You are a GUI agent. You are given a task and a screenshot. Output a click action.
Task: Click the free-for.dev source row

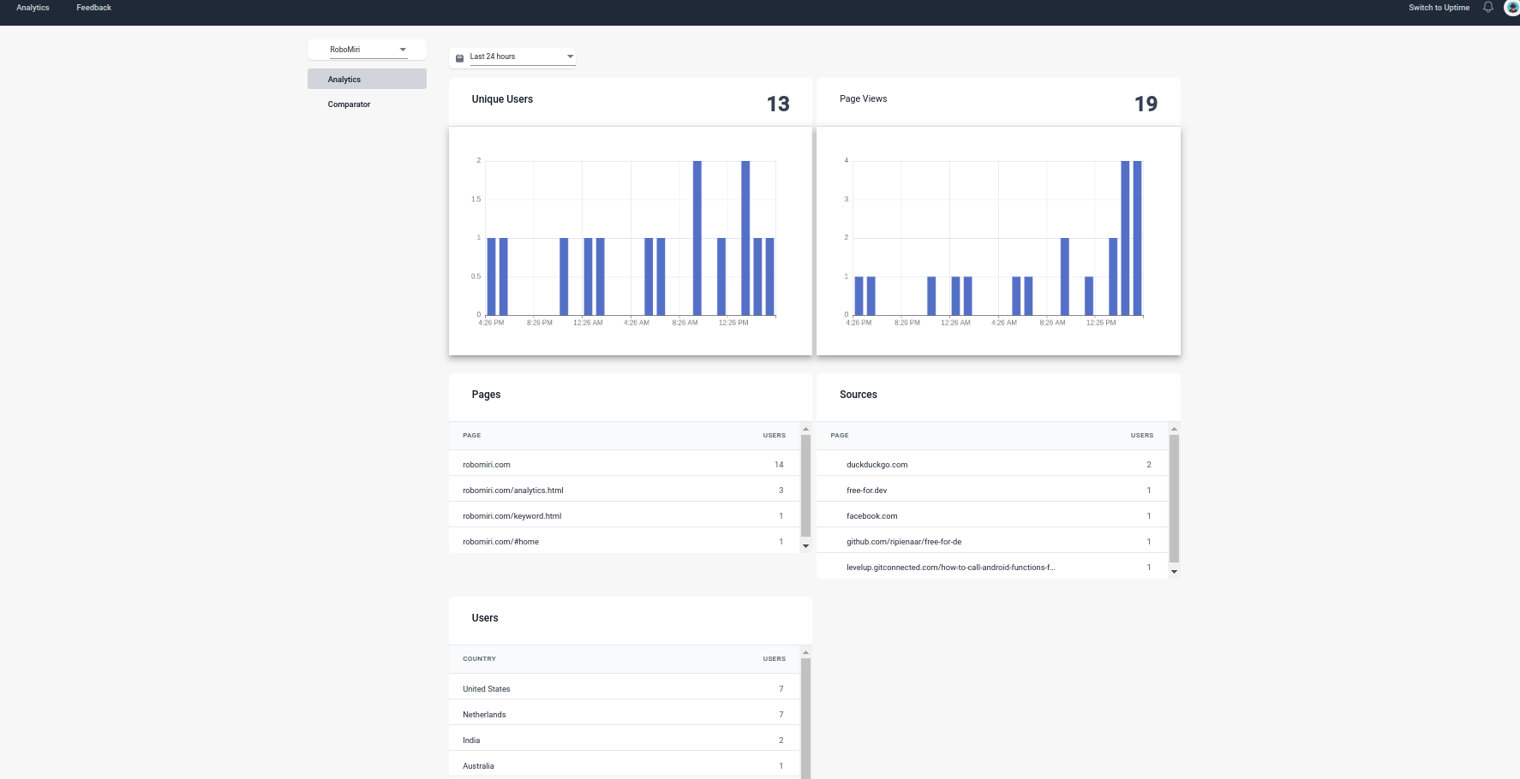pyautogui.click(x=992, y=490)
